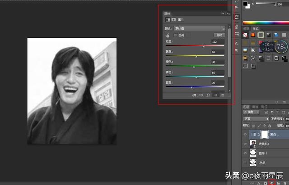Viewport: 289px width, 185px height.
Task: Click the reset to adjustment defaults icon
Action: [x=208, y=95]
